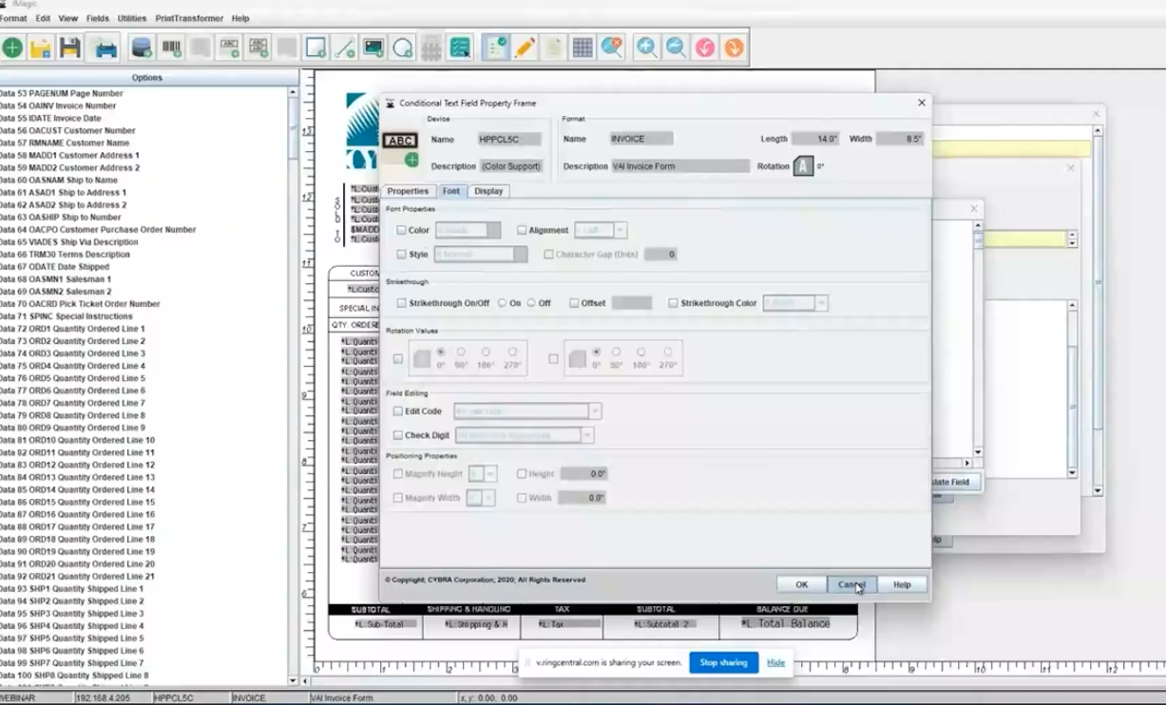Screen dimensions: 1166x705
Task: Select the Font tab
Action: (x=451, y=191)
